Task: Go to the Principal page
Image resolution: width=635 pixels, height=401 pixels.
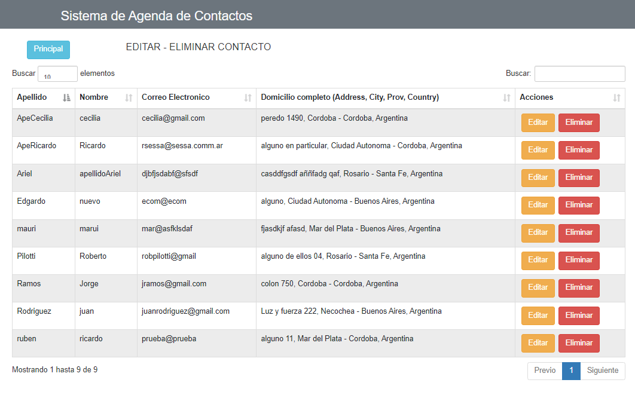Action: point(48,50)
